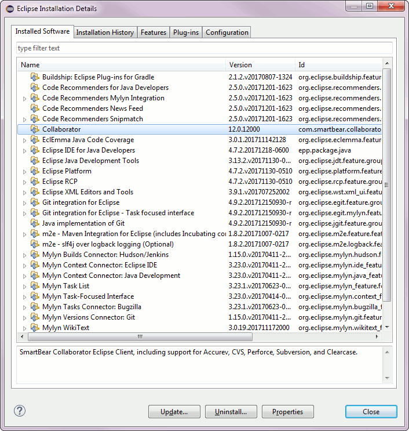409x431 pixels.
Task: Switch to the Features tab
Action: point(154,32)
